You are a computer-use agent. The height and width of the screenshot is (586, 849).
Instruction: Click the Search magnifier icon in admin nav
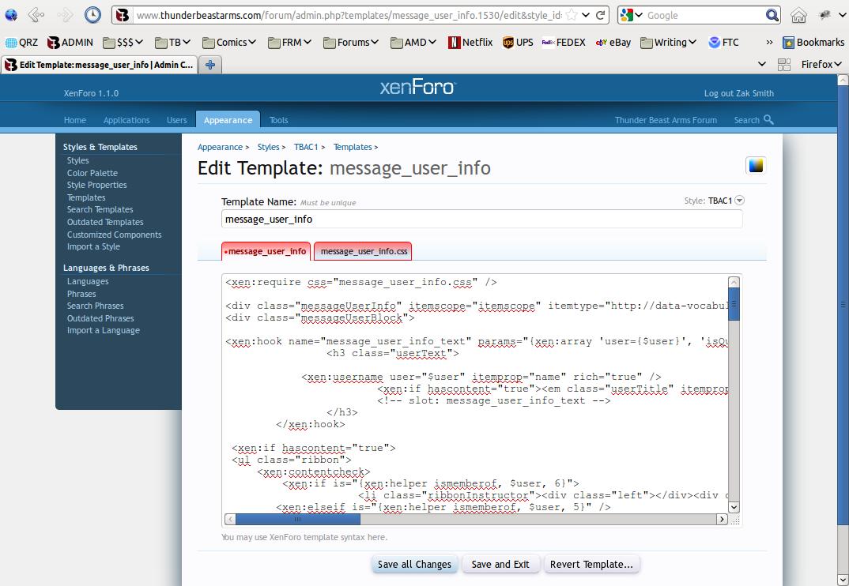[768, 120]
